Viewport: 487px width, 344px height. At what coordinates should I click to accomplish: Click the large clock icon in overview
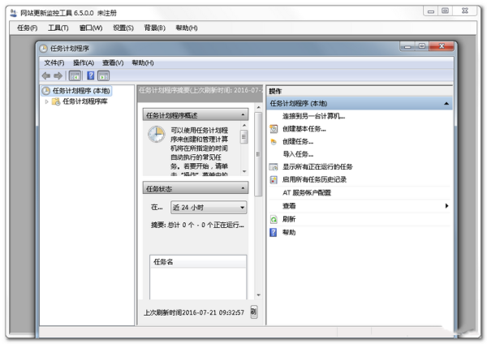tap(156, 134)
